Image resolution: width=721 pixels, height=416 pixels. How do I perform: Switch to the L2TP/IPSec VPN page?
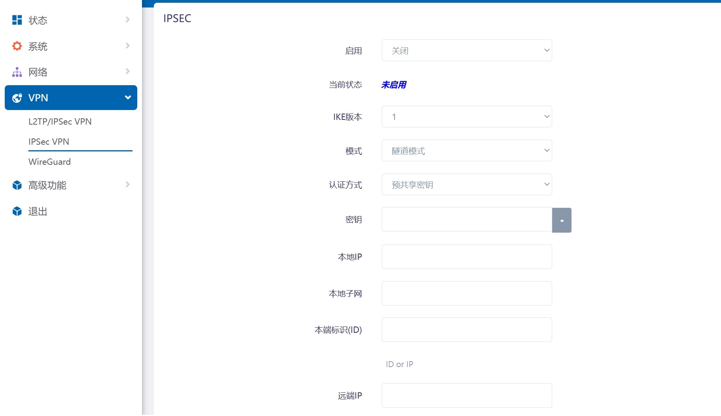click(60, 121)
